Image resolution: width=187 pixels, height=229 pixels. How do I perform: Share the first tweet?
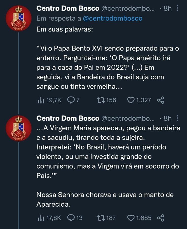(161, 100)
